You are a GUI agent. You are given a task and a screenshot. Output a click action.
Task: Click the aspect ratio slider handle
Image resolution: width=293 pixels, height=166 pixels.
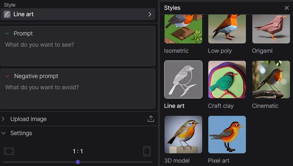[x=78, y=162]
